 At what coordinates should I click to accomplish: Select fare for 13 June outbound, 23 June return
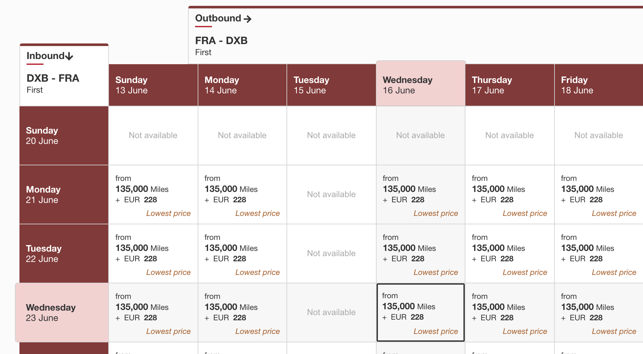coord(153,313)
